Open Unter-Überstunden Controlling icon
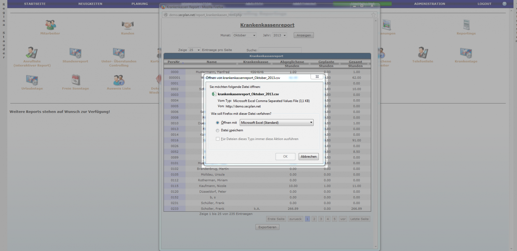517x251 pixels. 119,53
